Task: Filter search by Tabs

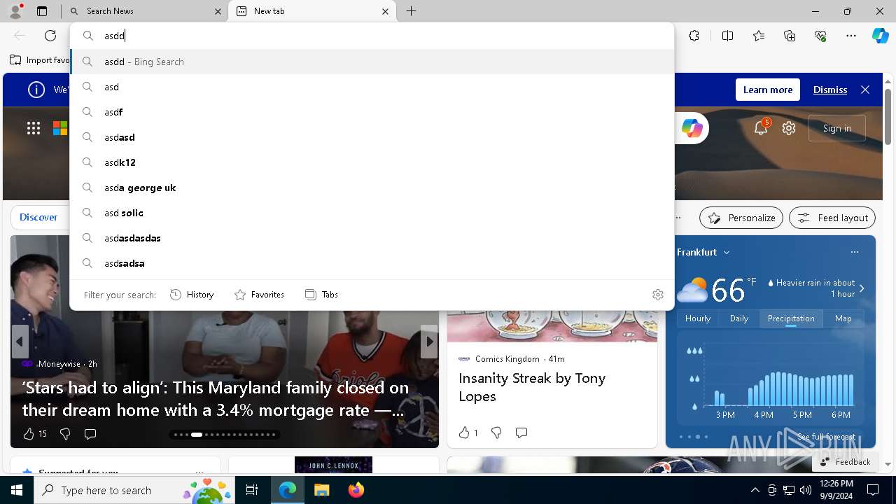Action: point(322,295)
